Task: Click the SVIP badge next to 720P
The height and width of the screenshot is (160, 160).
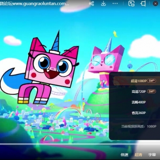Action: pyautogui.click(x=152, y=91)
